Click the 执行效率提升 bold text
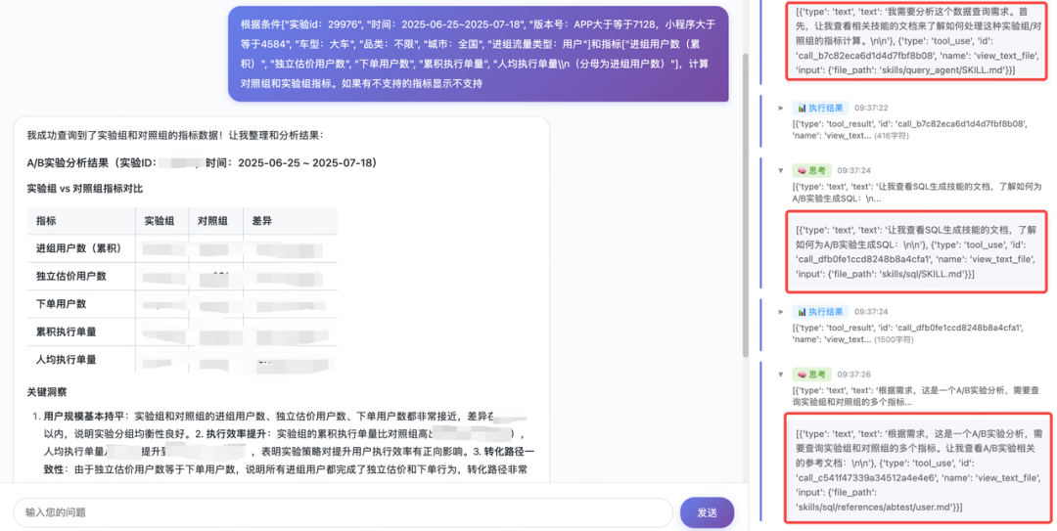The height and width of the screenshot is (531, 1057). (236, 434)
